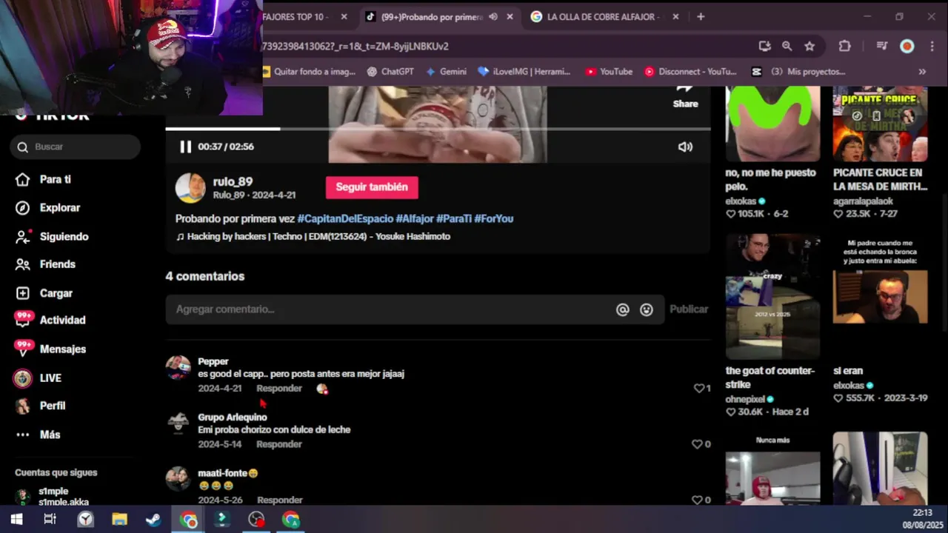Open the Windows Start menu
Viewport: 948px width, 533px height.
pos(16,520)
